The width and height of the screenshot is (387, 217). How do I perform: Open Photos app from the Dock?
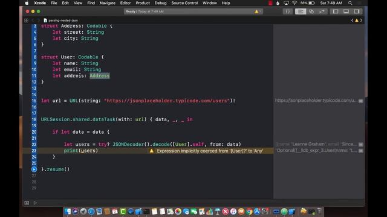(178, 212)
